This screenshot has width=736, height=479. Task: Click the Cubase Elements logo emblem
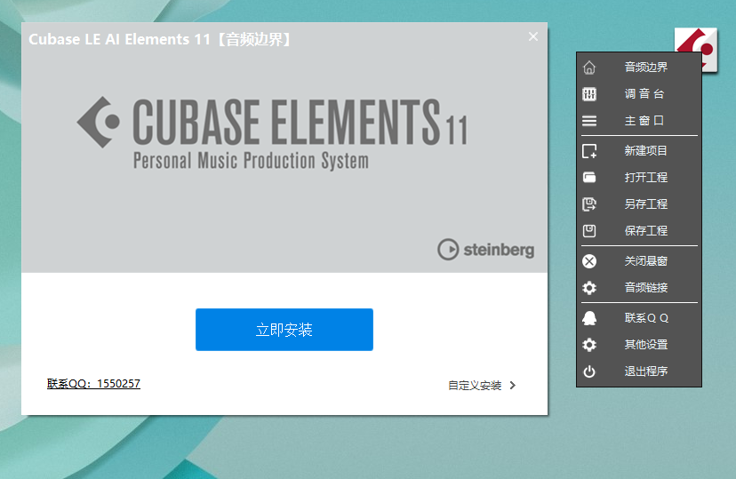98,123
